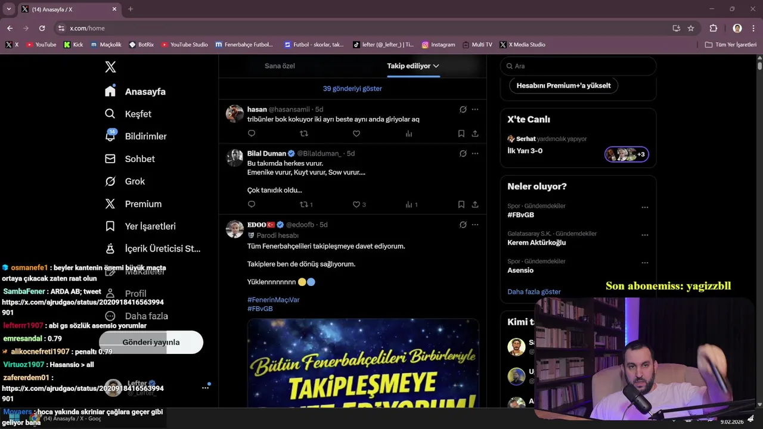Bookmark this page with the star icon
Viewport: 763px width, 429px height.
click(691, 28)
